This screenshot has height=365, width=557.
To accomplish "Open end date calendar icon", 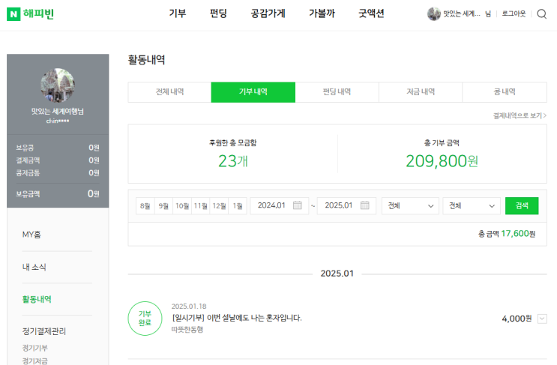I will pyautogui.click(x=365, y=205).
